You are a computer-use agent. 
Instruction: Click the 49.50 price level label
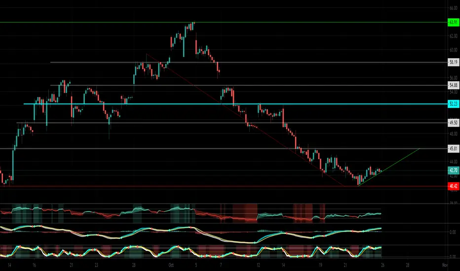click(453, 123)
